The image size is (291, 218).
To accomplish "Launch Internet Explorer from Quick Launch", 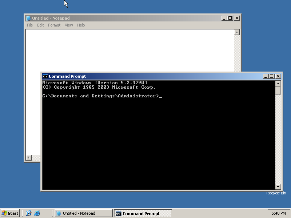I will [37, 213].
